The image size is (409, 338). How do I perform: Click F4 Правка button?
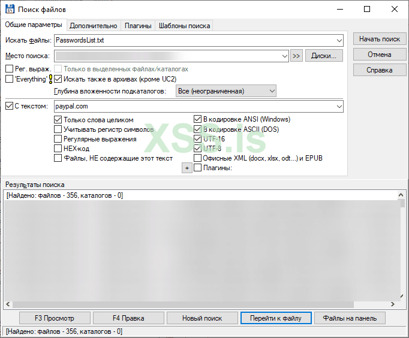[128, 318]
